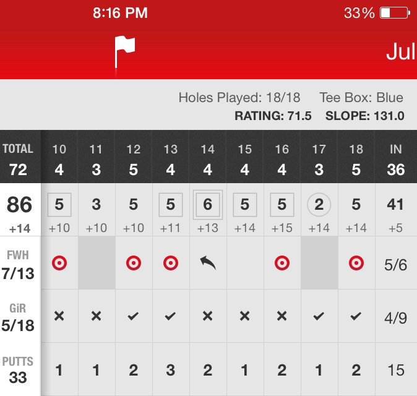
Task: Toggle GiR checkmark on hole 12
Action: click(134, 316)
